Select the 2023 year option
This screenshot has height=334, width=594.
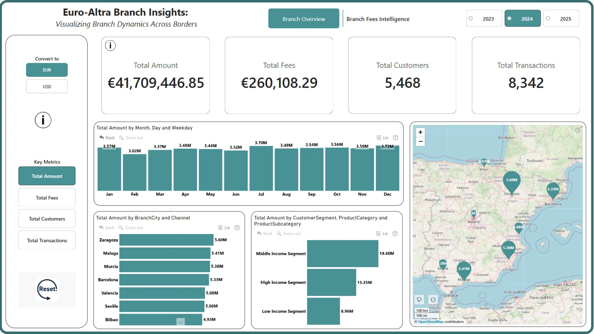[x=484, y=19]
